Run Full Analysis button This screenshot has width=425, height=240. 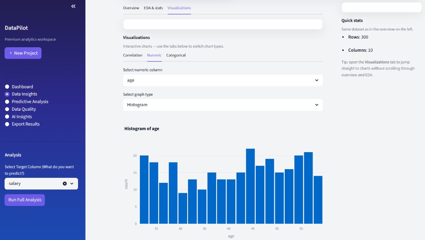coord(24,200)
